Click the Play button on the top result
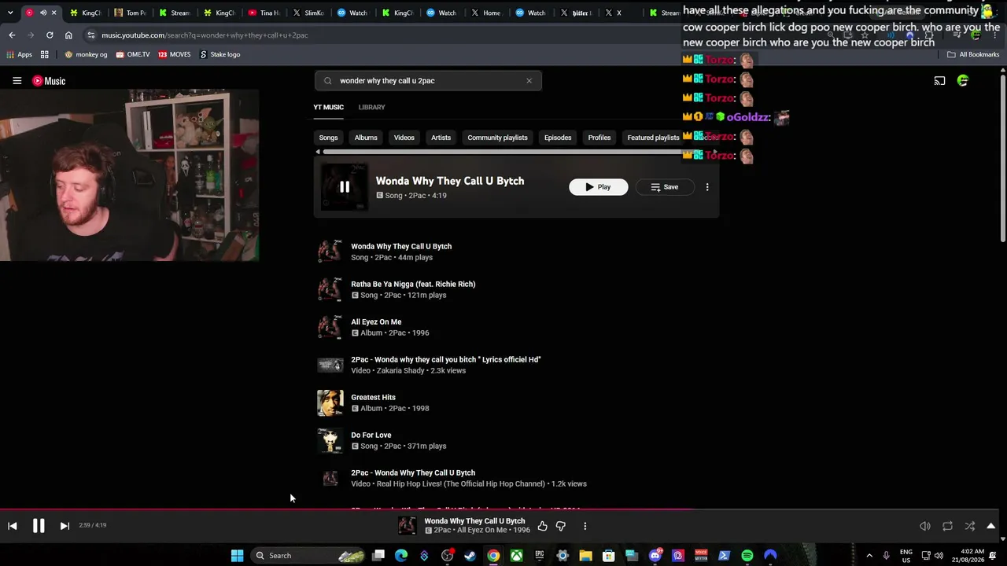Image resolution: width=1007 pixels, height=566 pixels. click(599, 187)
